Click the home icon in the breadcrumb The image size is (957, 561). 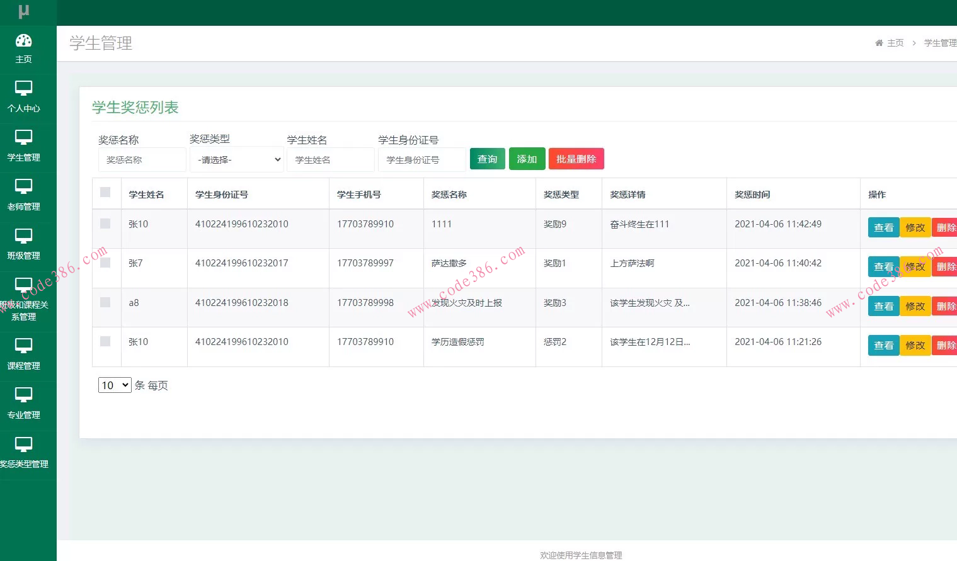pos(879,43)
